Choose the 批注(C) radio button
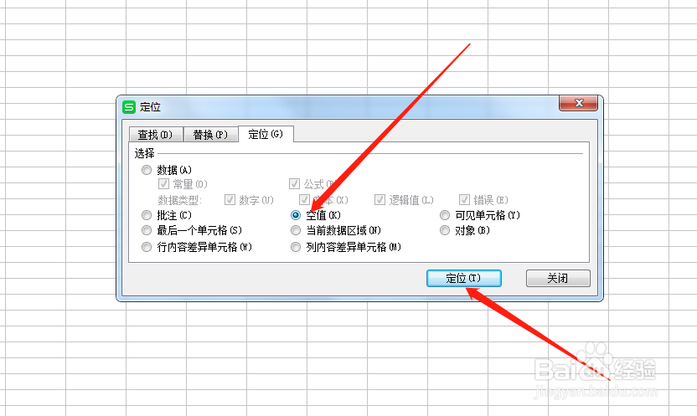This screenshot has width=697, height=416. click(x=147, y=215)
